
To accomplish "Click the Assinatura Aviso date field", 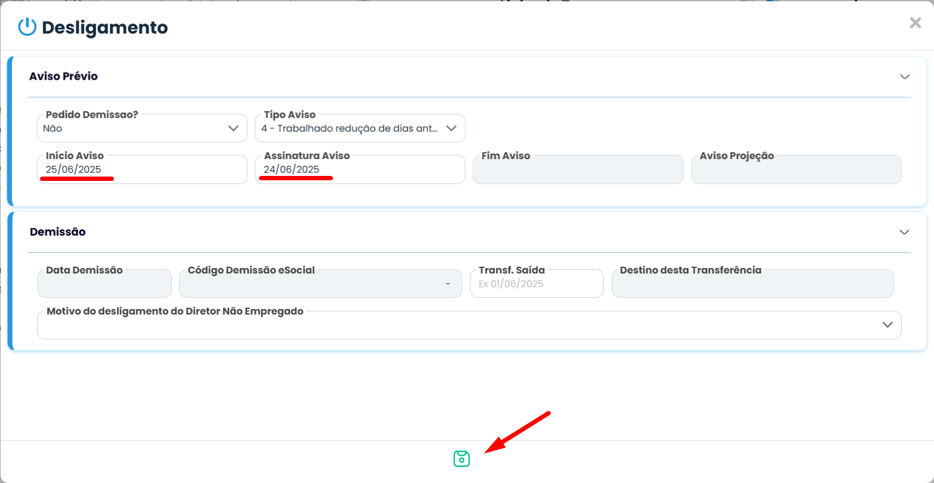I will [360, 169].
